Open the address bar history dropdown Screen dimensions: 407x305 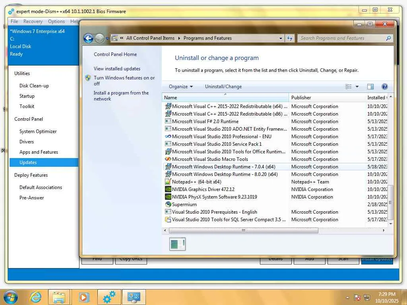tap(281, 39)
